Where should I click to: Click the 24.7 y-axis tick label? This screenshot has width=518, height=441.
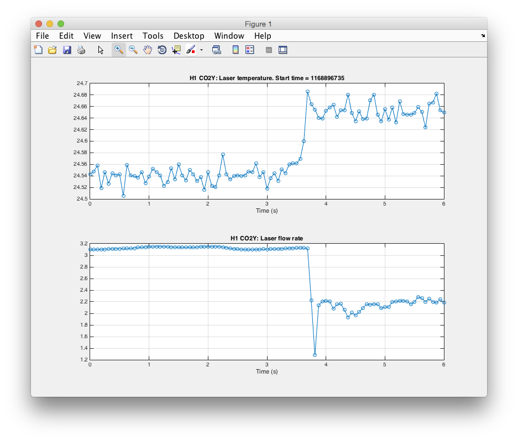[82, 83]
